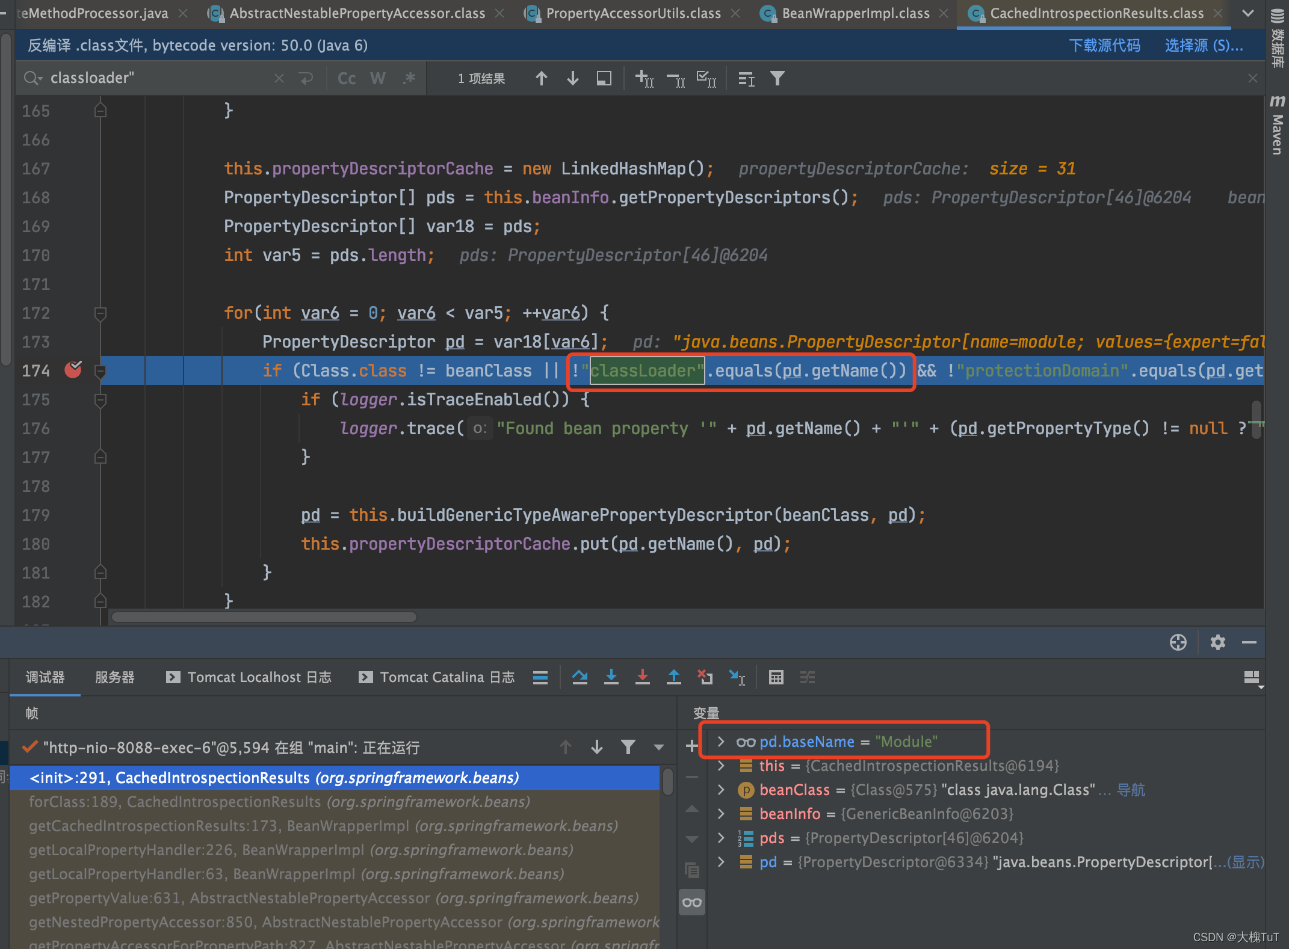Click Force Step Into red arrow icon
1289x949 pixels.
click(643, 677)
